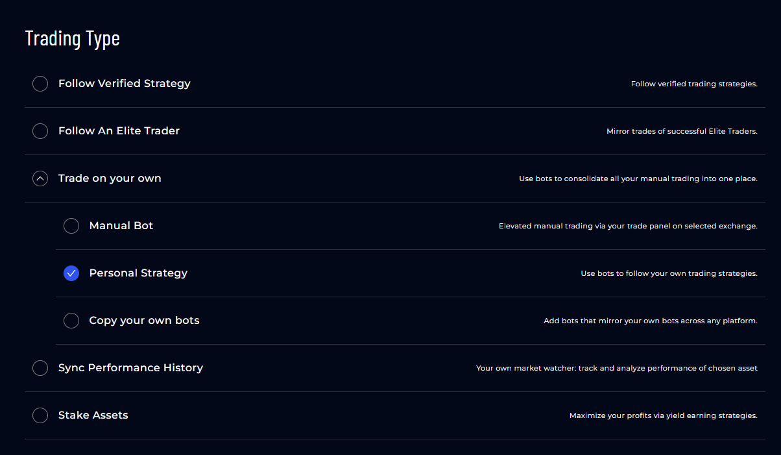The image size is (781, 455).
Task: Click the Sync Performance History label
Action: pyautogui.click(x=130, y=368)
